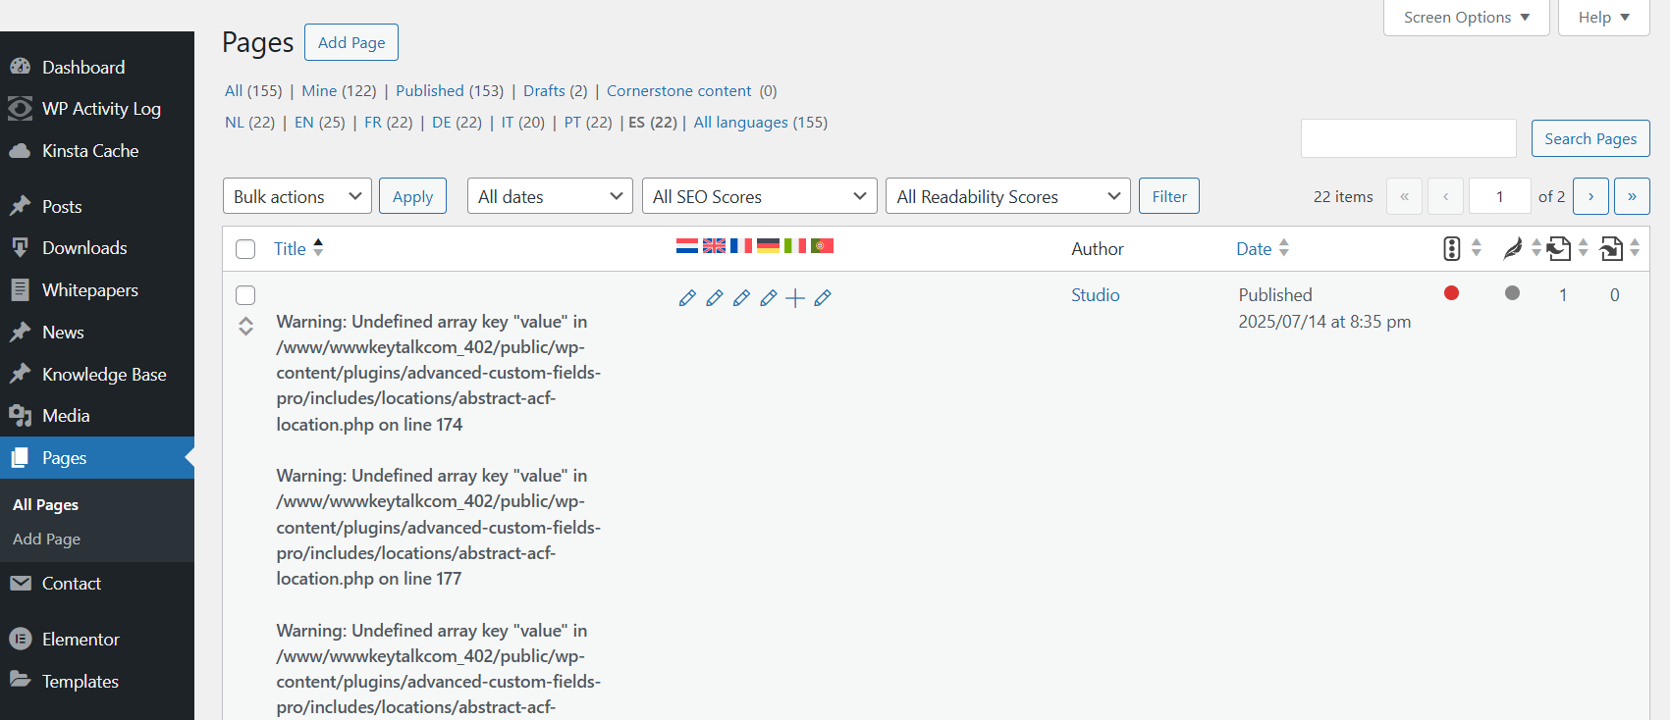Screen dimensions: 1670x720
Task: Click the Elementor logo icon
Action: coord(20,639)
